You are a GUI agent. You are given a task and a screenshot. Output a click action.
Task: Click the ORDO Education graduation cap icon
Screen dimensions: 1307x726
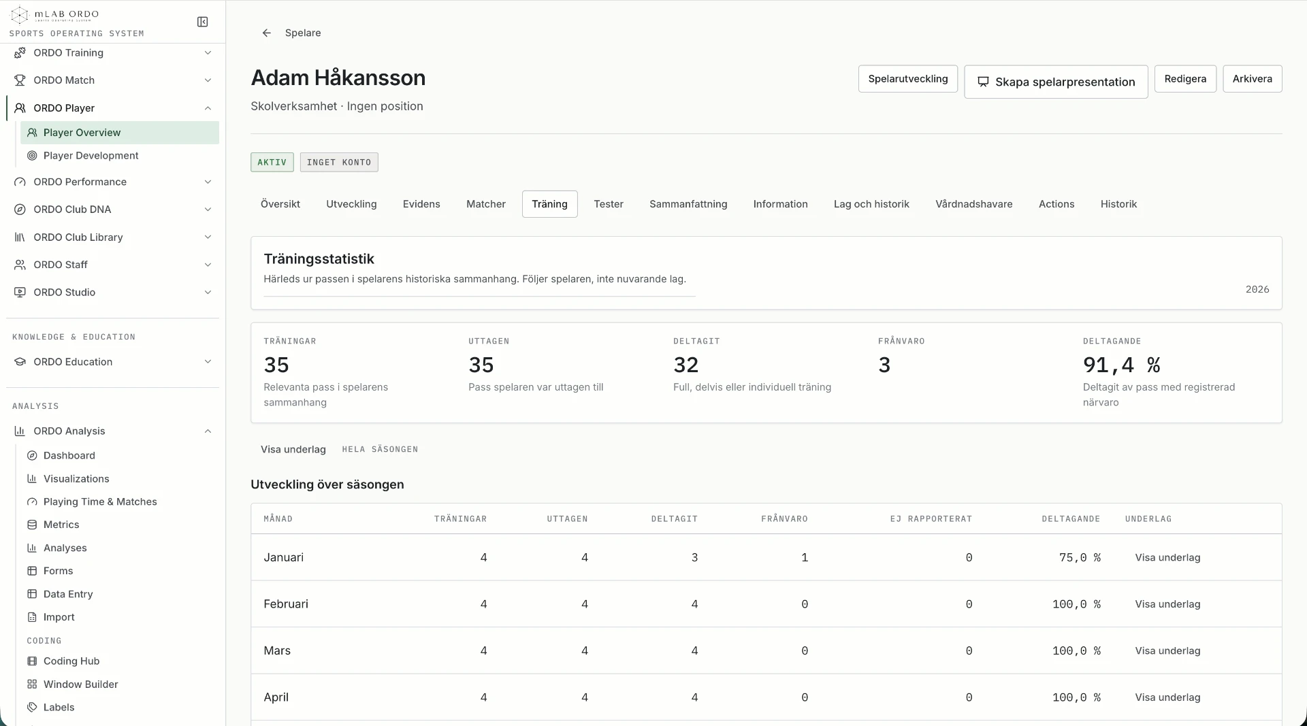click(20, 362)
